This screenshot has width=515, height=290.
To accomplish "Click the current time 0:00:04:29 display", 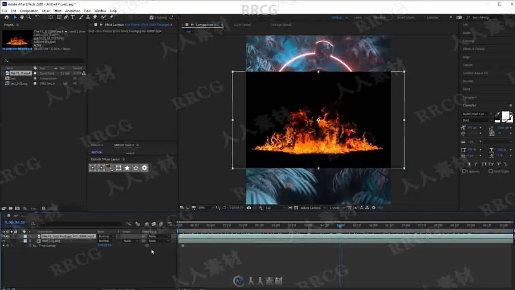I will pyautogui.click(x=15, y=223).
